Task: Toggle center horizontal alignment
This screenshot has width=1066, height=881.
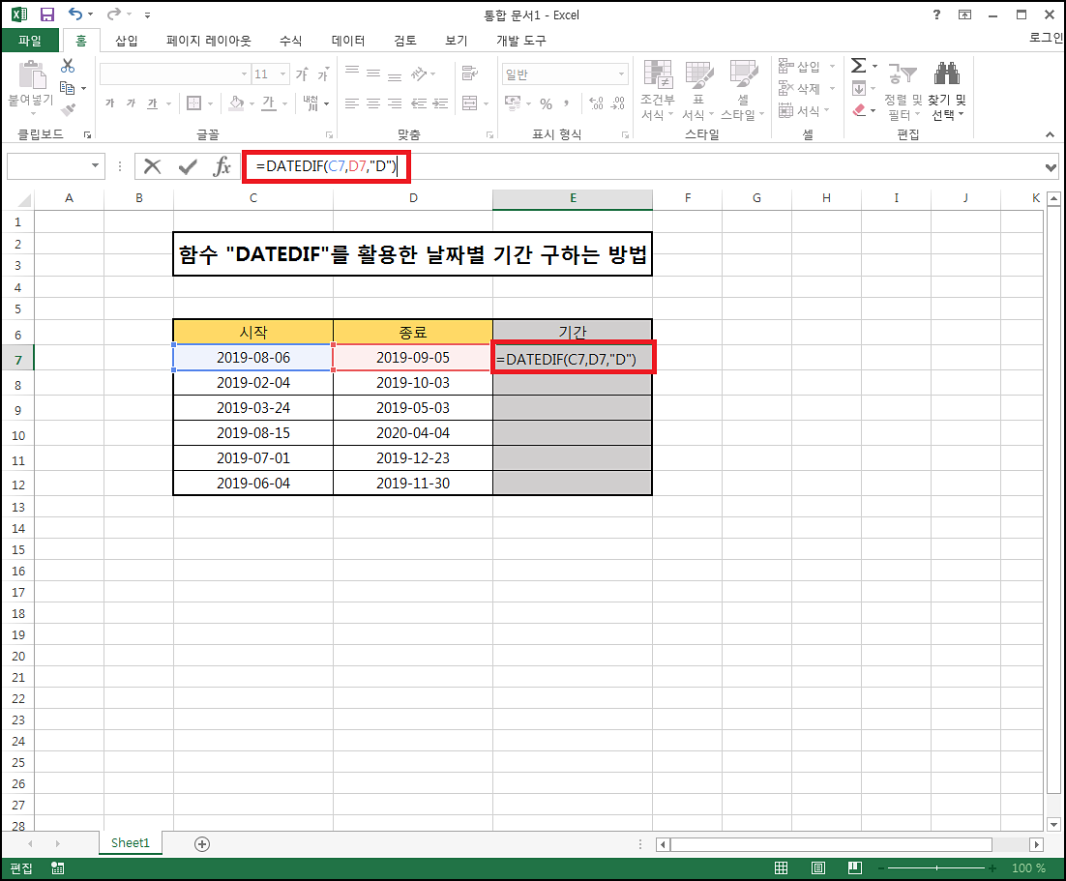Action: (373, 103)
